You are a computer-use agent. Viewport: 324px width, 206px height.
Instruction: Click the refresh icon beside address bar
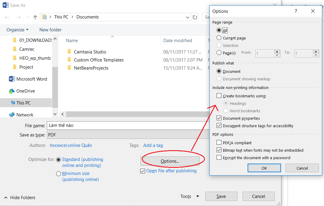195,17
